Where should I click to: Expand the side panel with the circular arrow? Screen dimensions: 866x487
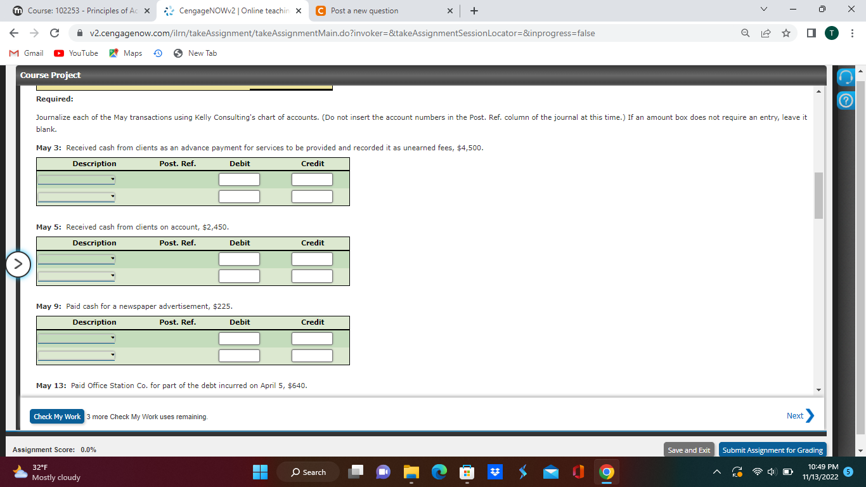click(x=18, y=264)
